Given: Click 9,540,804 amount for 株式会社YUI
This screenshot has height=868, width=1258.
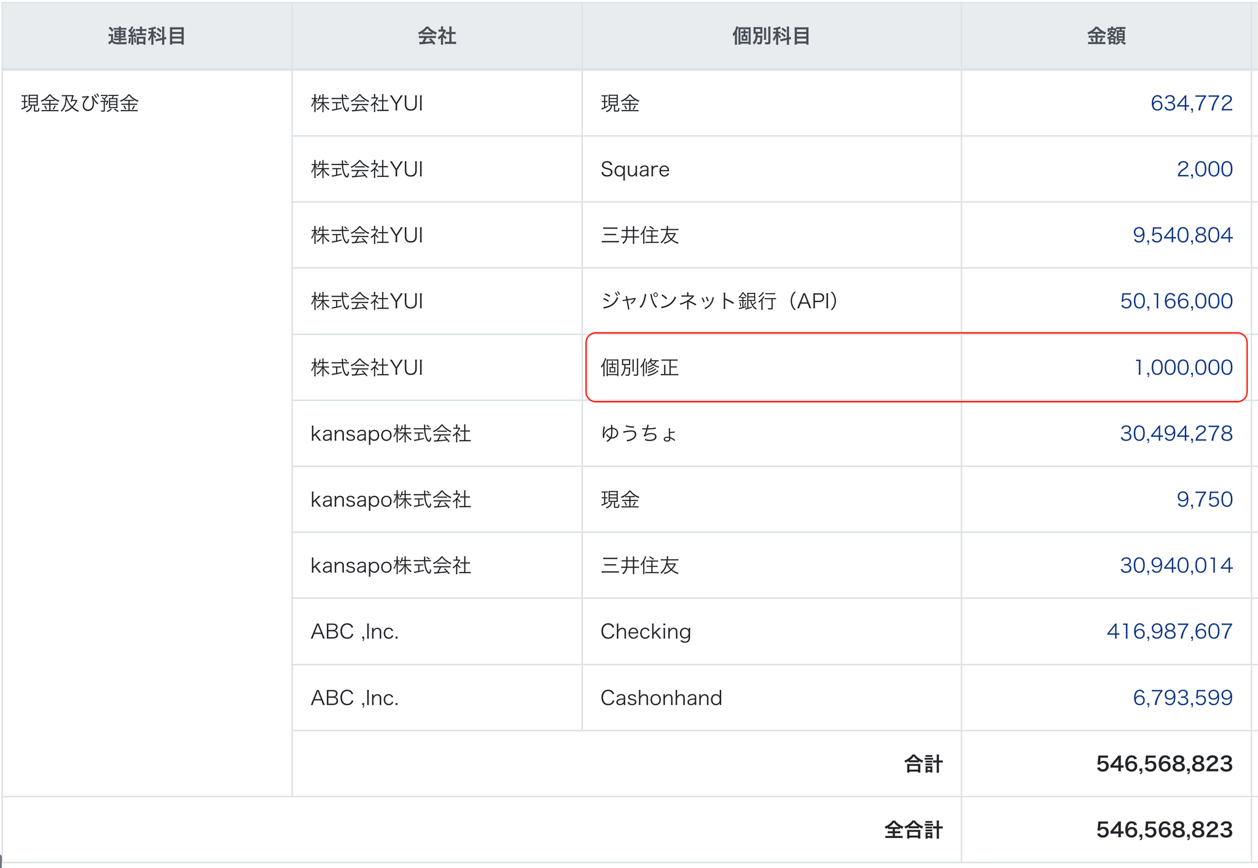Looking at the screenshot, I should (1182, 235).
